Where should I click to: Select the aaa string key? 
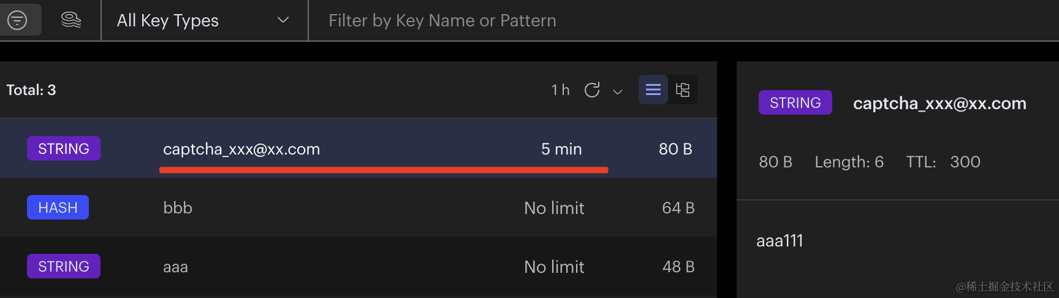coord(175,267)
